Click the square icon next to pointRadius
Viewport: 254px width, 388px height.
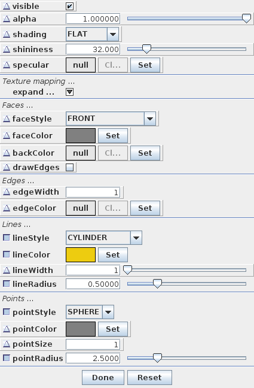point(7,358)
